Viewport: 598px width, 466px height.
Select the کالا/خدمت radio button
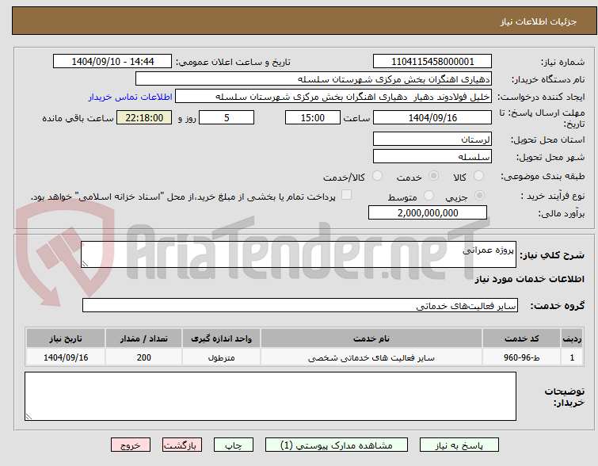(377, 176)
